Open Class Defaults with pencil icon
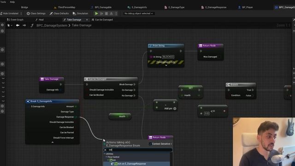295x166 pixels. (59, 13)
